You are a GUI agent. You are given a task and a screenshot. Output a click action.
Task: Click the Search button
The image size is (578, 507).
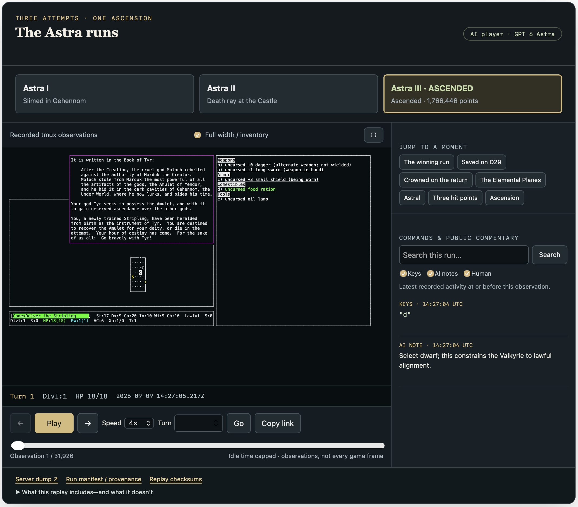pos(549,255)
